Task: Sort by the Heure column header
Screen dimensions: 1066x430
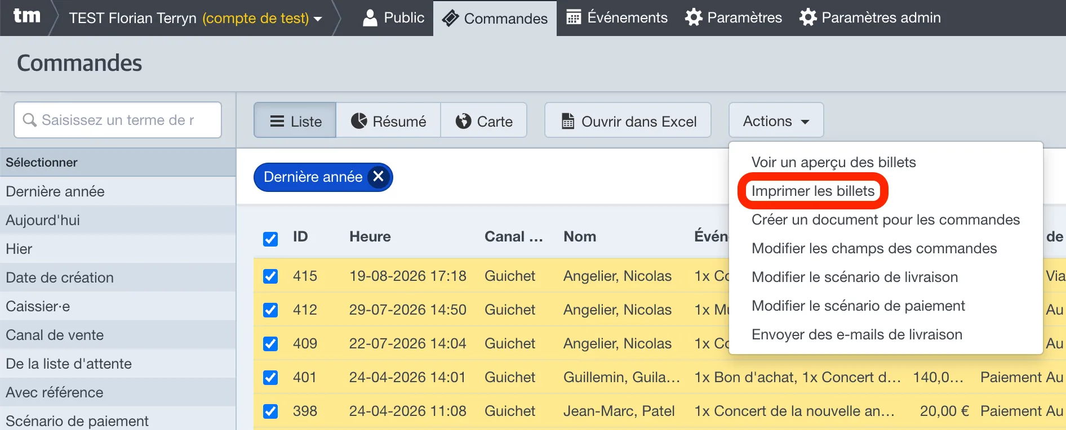Action: (x=370, y=236)
